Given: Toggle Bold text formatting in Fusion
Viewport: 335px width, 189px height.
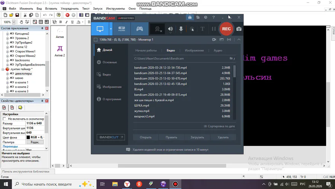Looking at the screenshot, I should [60, 22].
